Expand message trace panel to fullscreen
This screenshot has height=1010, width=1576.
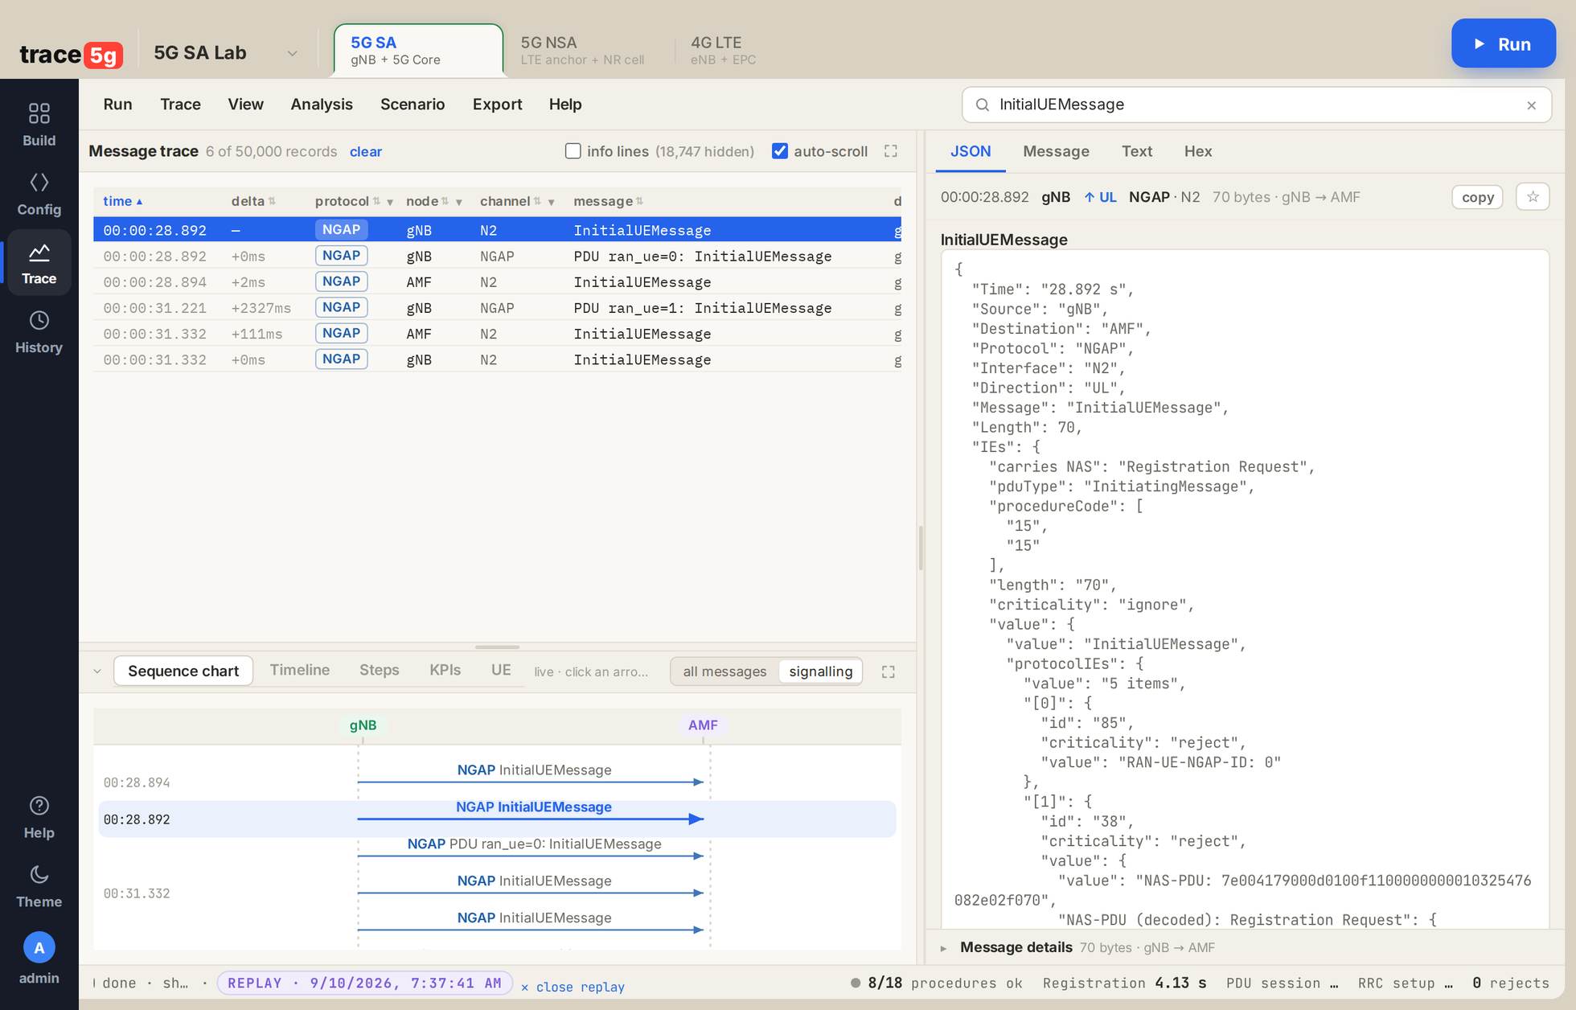[x=890, y=151]
